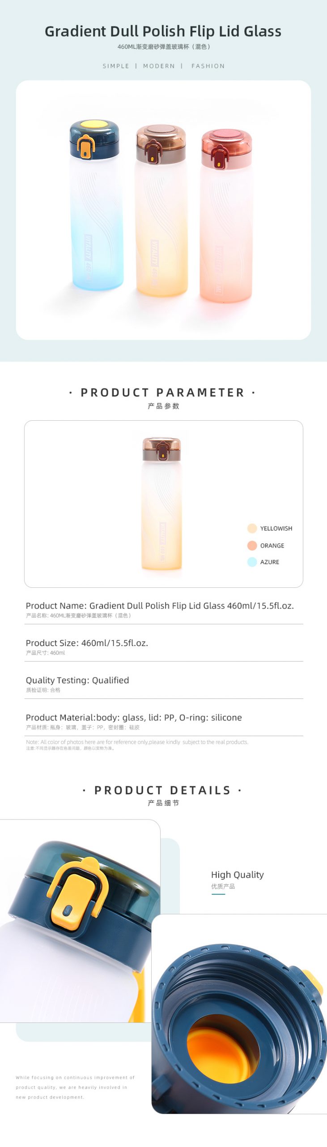Click the ORANGE color label
This screenshot has width=327, height=1147.
(x=272, y=546)
